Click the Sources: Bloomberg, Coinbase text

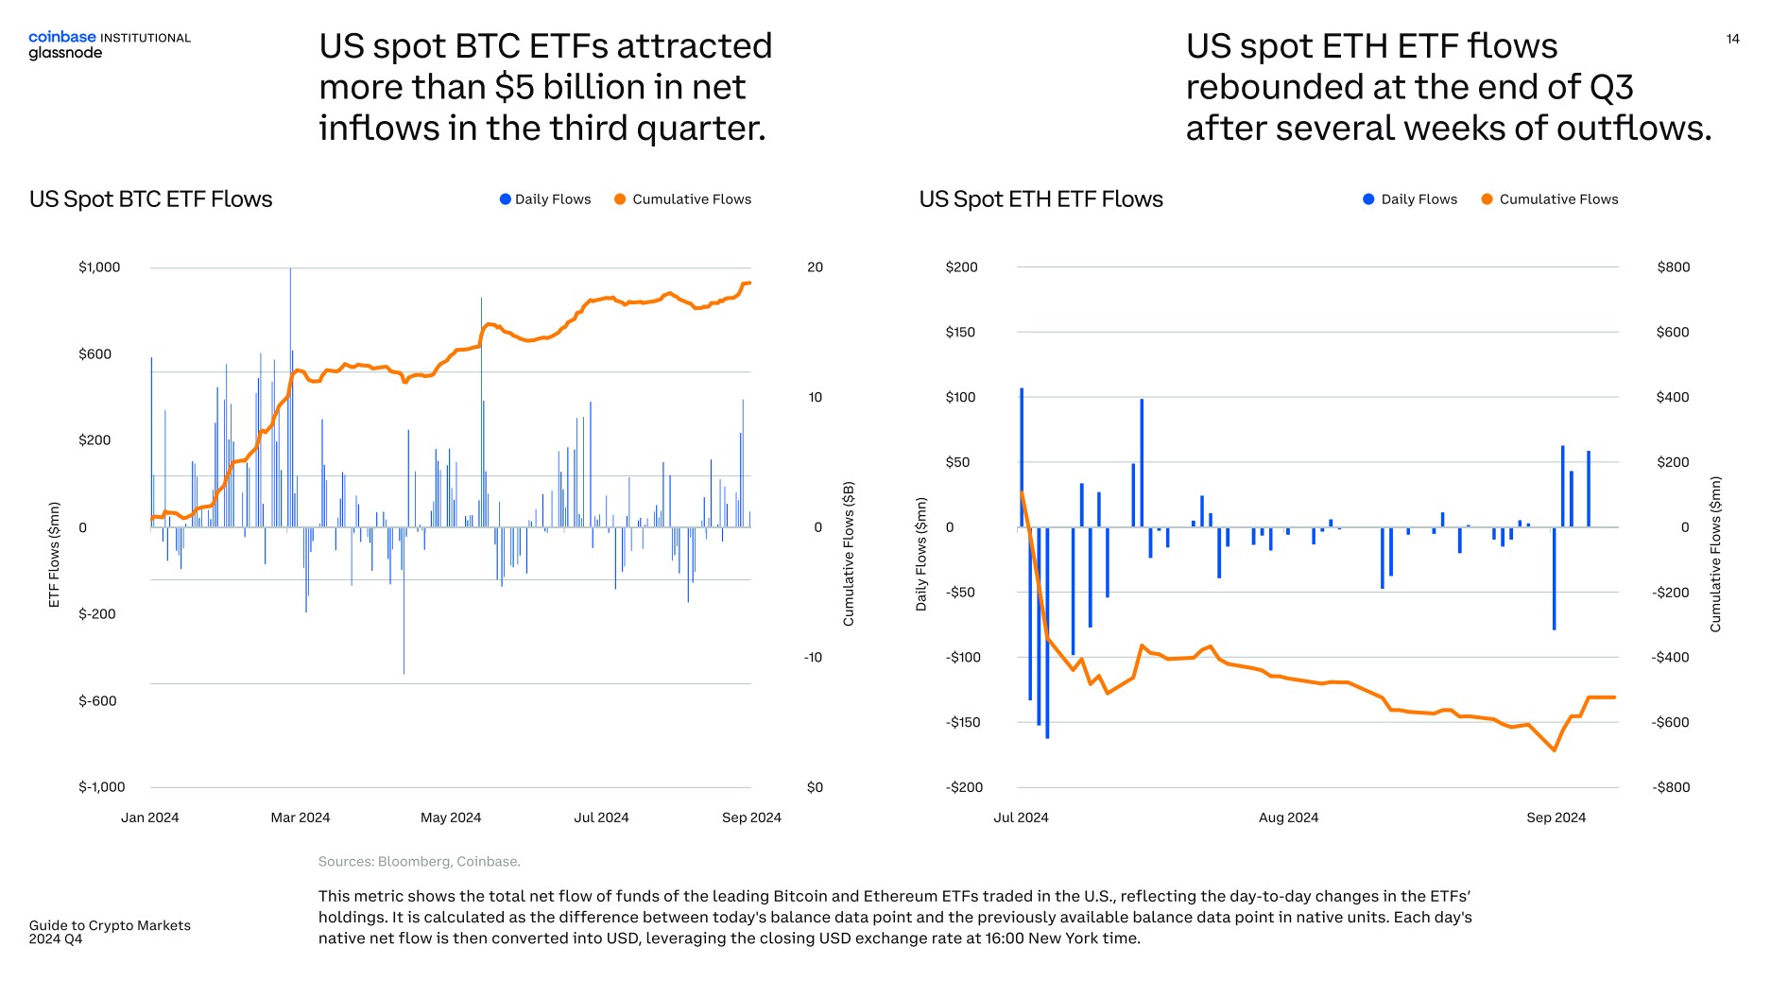pyautogui.click(x=420, y=861)
